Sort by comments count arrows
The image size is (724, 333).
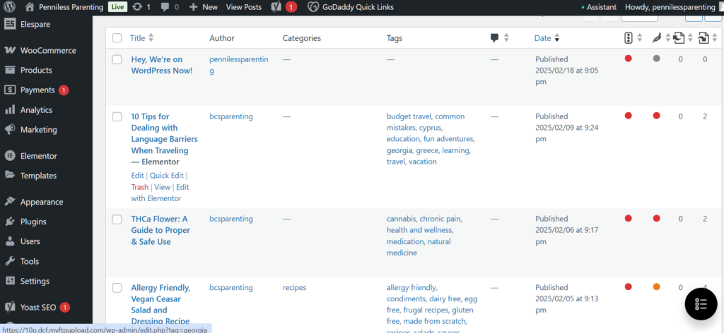pyautogui.click(x=506, y=38)
